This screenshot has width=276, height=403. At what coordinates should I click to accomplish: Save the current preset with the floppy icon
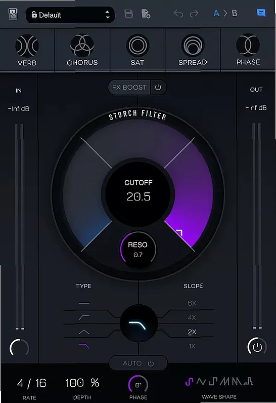[x=128, y=14]
